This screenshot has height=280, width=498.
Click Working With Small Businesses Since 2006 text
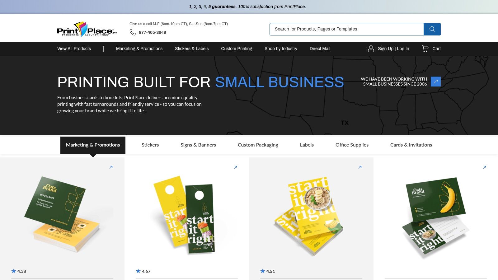pyautogui.click(x=394, y=82)
